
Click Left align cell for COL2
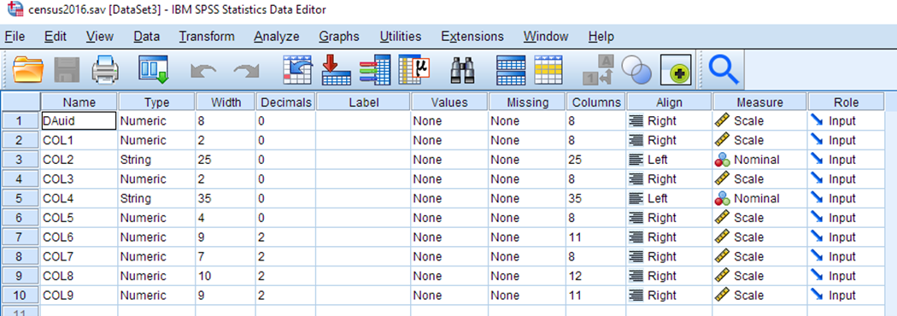[x=669, y=160]
